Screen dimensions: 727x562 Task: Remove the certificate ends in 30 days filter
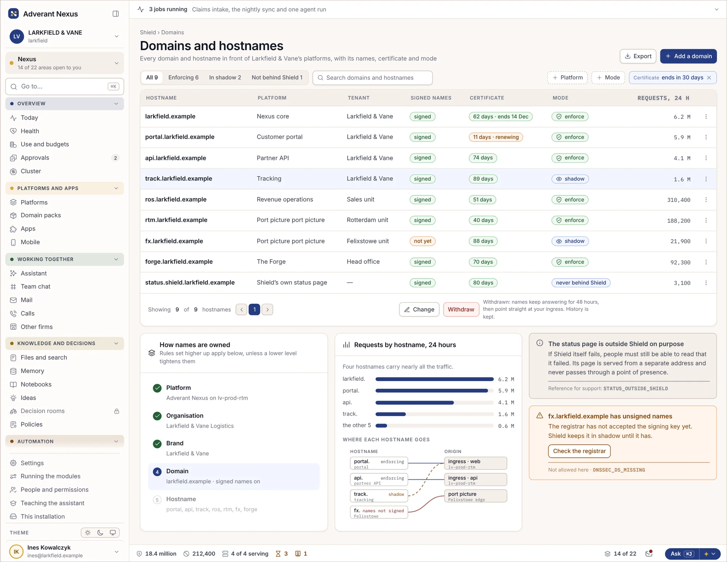tap(709, 78)
